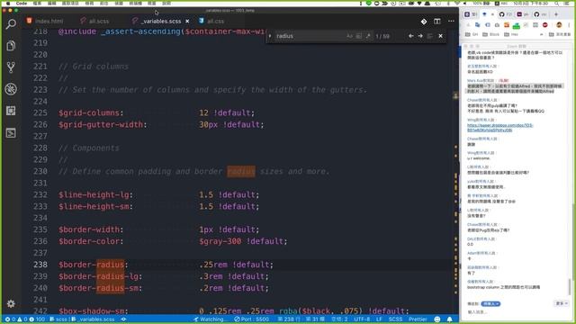Open the GH bookmarks folder
The width and height of the screenshot is (576, 324).
pos(472,34)
